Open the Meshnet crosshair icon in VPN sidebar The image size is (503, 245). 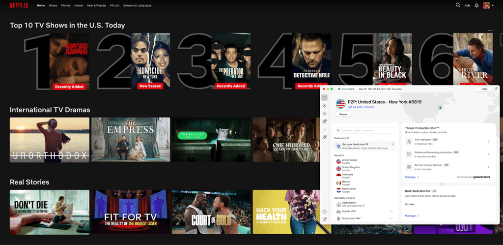pos(324,113)
